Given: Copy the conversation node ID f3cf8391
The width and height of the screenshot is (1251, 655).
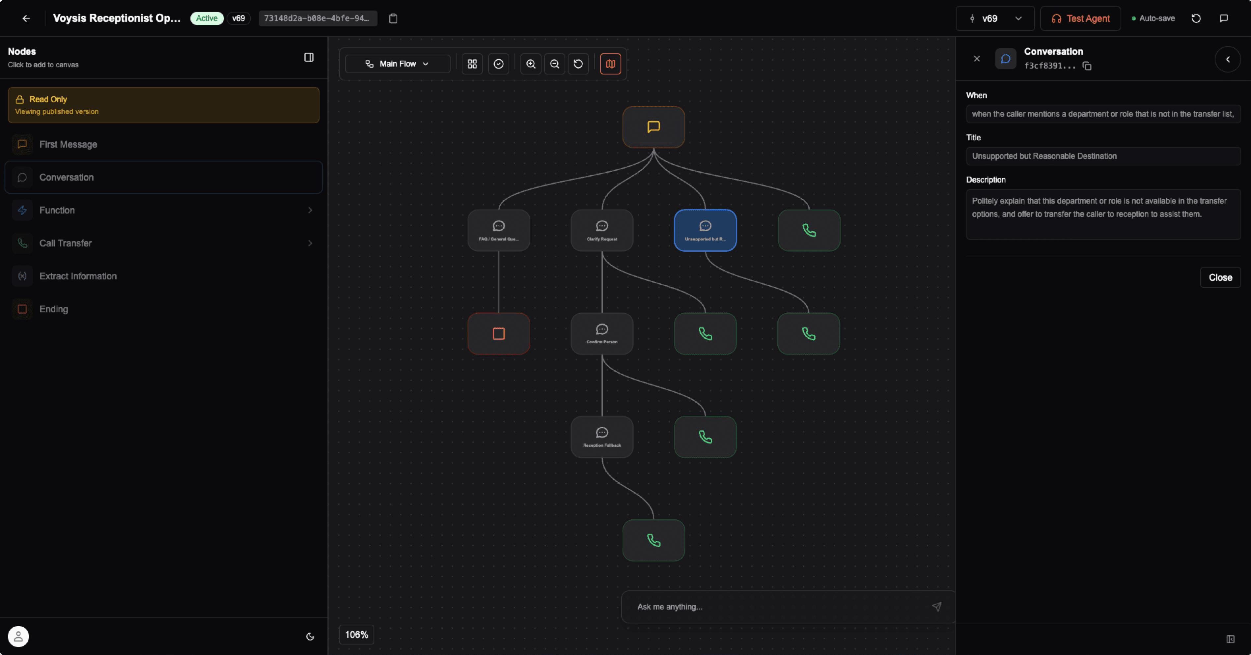Looking at the screenshot, I should 1087,66.
